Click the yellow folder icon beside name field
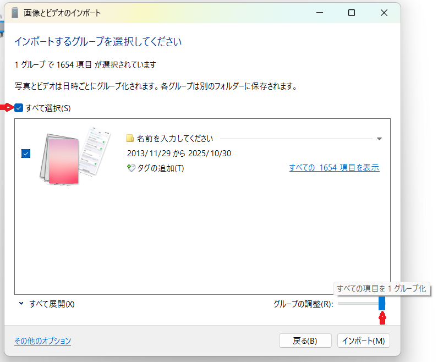This screenshot has height=362, width=438. click(130, 139)
